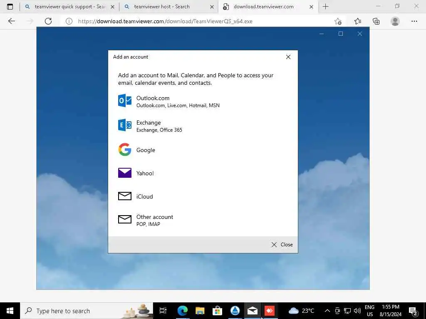Open the AnyDesk taskbar icon
Screen dimensions: 426x319
click(x=270, y=311)
